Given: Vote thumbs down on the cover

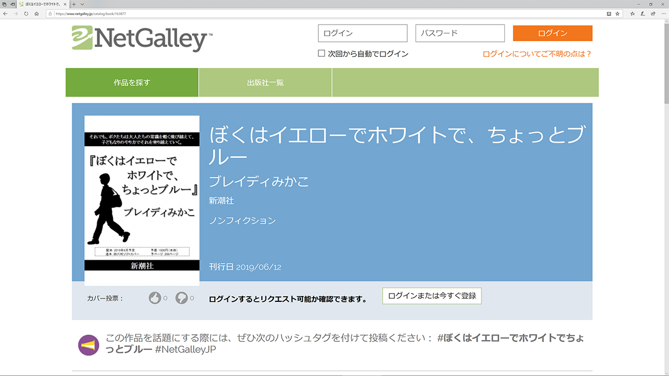Looking at the screenshot, I should tap(181, 298).
